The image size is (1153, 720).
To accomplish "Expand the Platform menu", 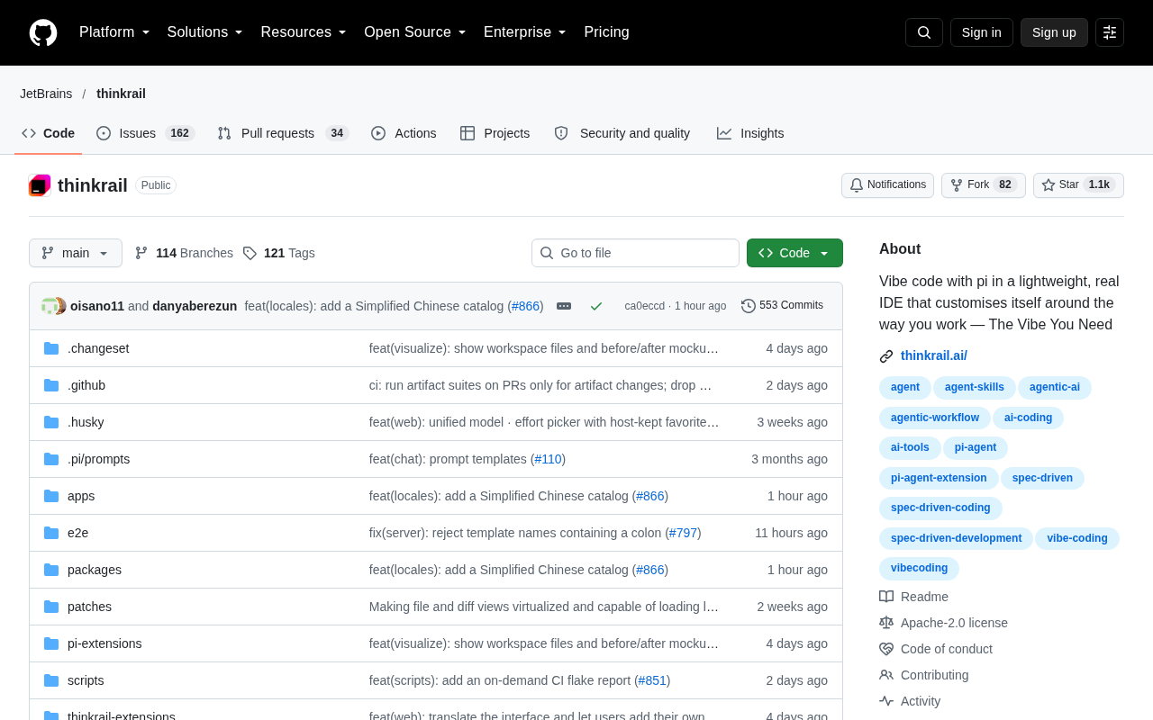I will tap(114, 32).
